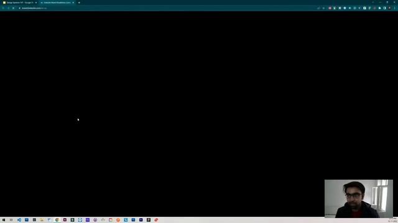Screen dimensions: 398x223
Task: Open the browser side panel
Action: pyautogui.click(x=384, y=8)
